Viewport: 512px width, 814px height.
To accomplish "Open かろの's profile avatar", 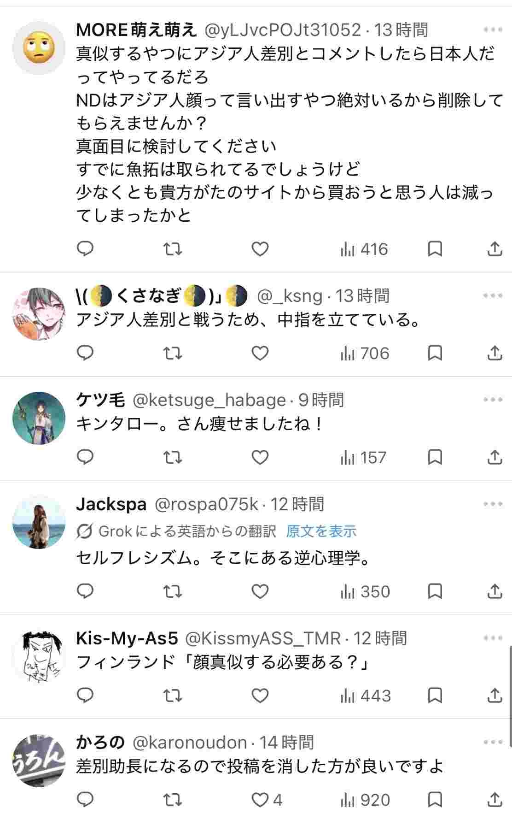I will click(x=39, y=761).
